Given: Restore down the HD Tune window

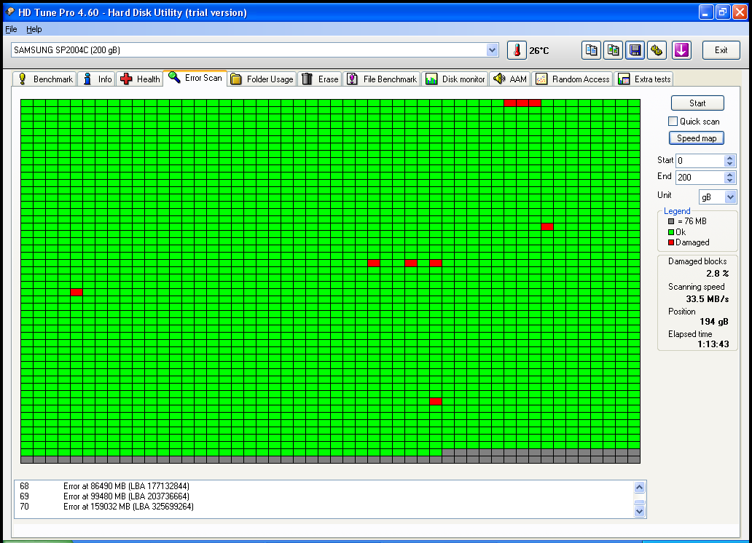Looking at the screenshot, I should point(723,12).
